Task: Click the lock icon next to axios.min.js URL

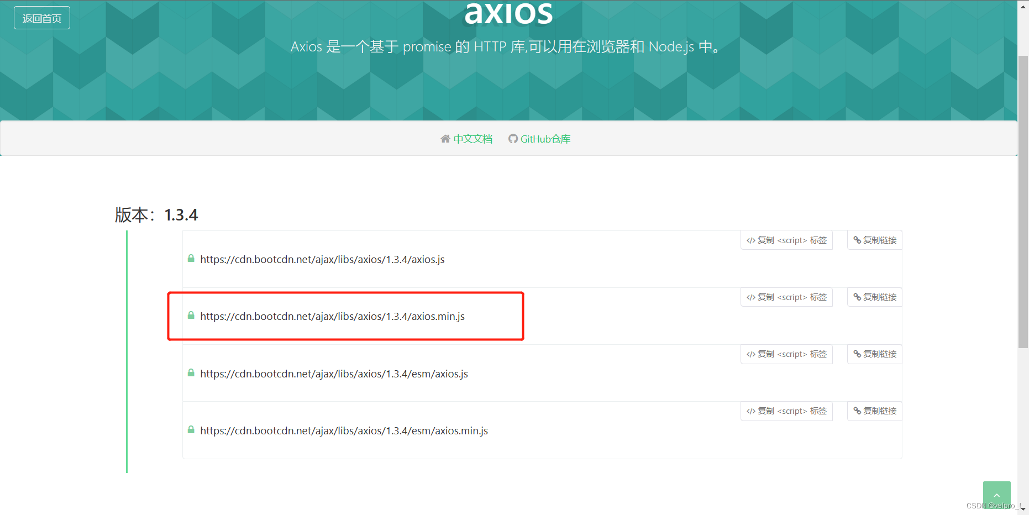Action: point(191,315)
